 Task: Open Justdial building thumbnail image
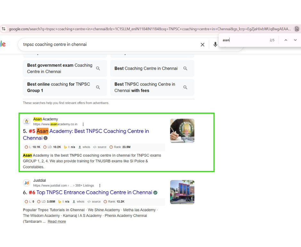[182, 192]
